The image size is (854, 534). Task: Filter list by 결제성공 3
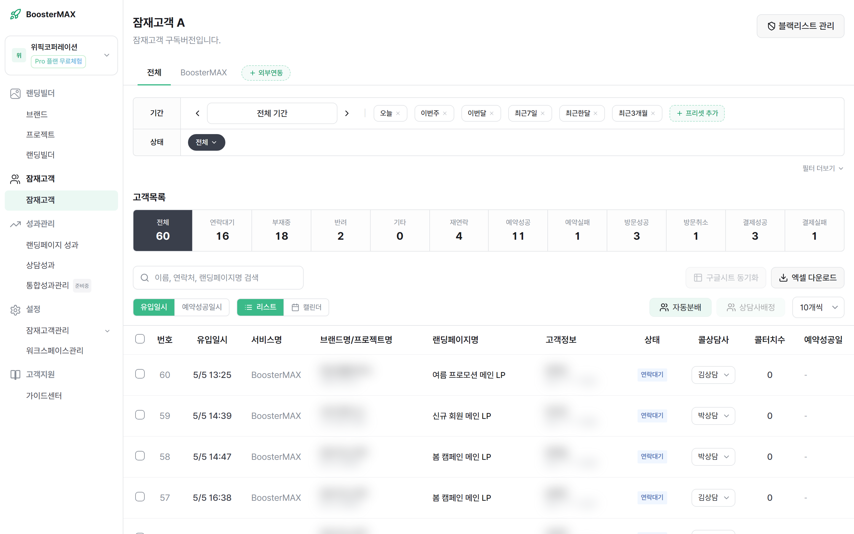point(755,231)
